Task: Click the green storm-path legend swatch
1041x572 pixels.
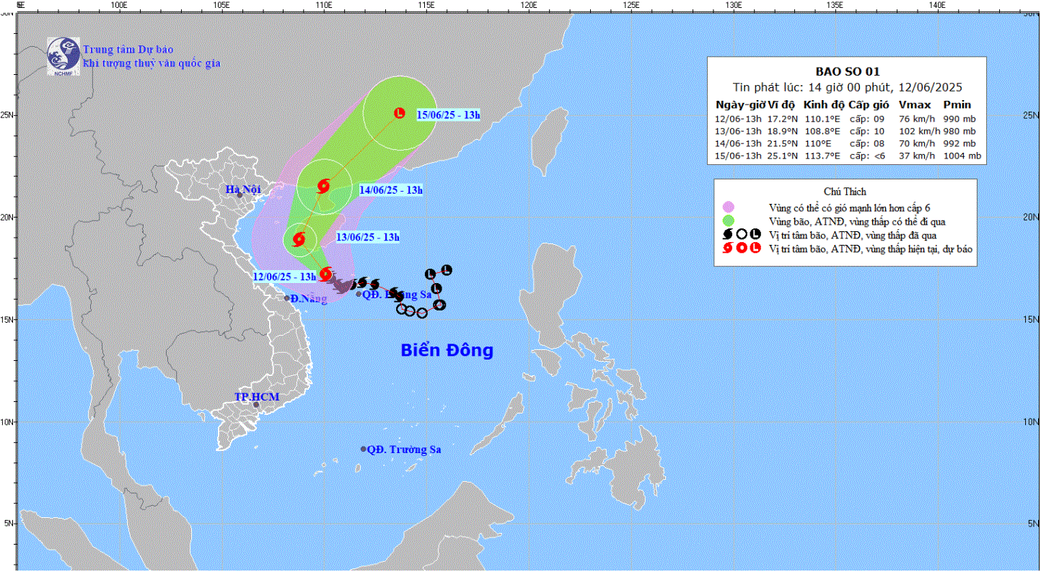Action: click(728, 220)
